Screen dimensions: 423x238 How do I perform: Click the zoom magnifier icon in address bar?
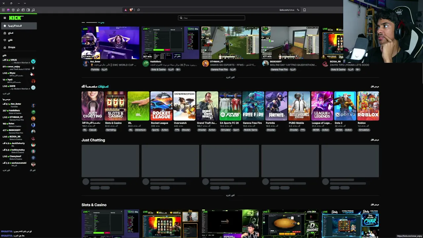(x=138, y=10)
